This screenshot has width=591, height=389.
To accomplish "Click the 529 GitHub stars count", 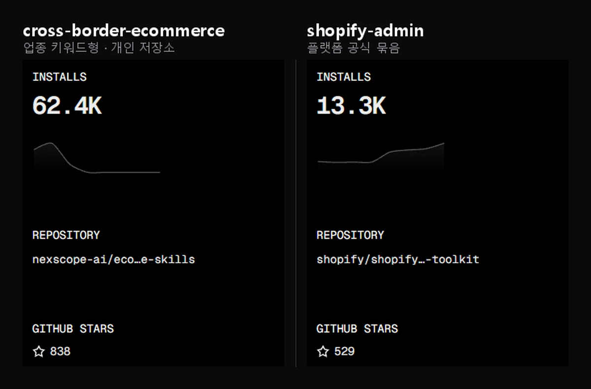I will pos(344,352).
